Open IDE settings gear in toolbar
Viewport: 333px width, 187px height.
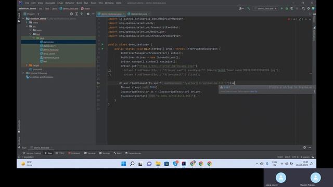point(309,8)
